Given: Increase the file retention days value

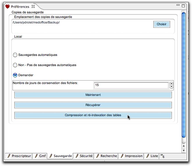Looking at the screenshot, I should pyautogui.click(x=171, y=84).
